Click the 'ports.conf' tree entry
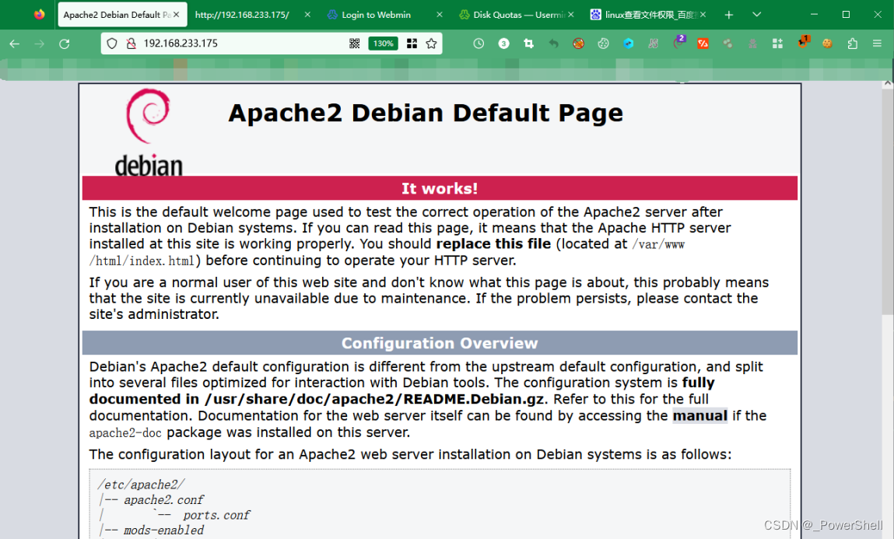Viewport: 894px width, 539px height. pos(216,515)
